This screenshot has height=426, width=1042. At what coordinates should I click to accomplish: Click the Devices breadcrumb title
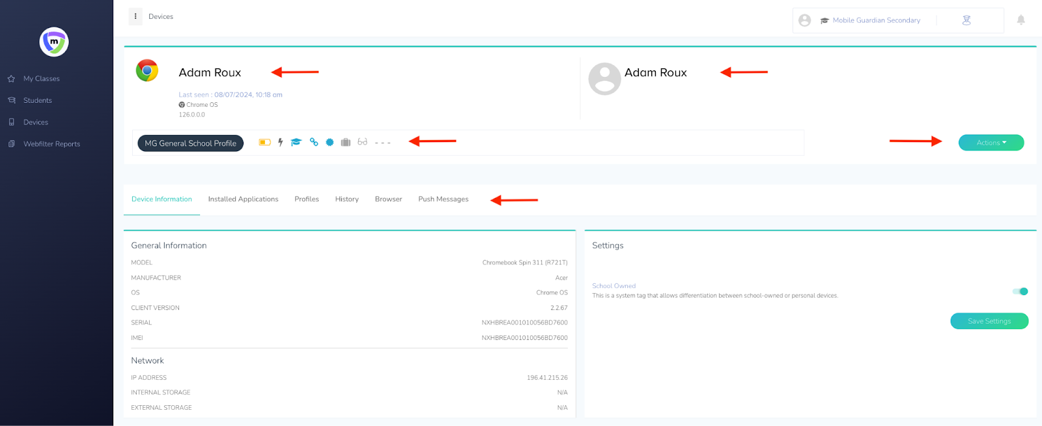pos(161,17)
